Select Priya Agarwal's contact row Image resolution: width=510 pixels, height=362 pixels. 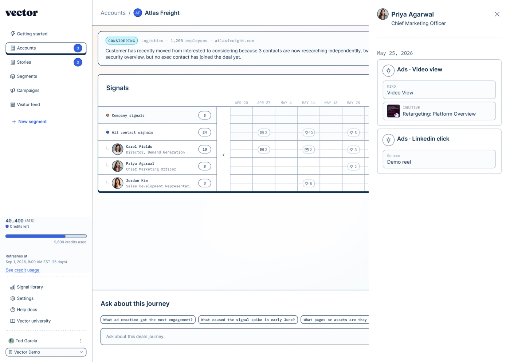[x=157, y=166]
